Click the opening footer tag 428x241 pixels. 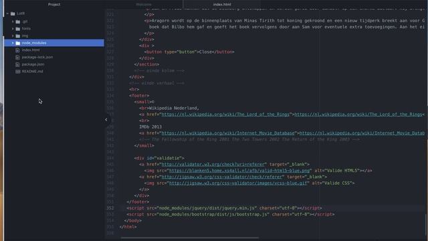coord(139,95)
